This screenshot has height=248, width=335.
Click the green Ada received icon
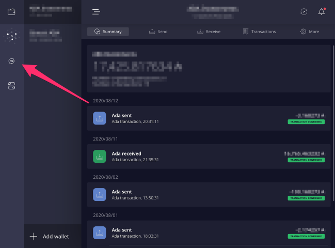99,157
